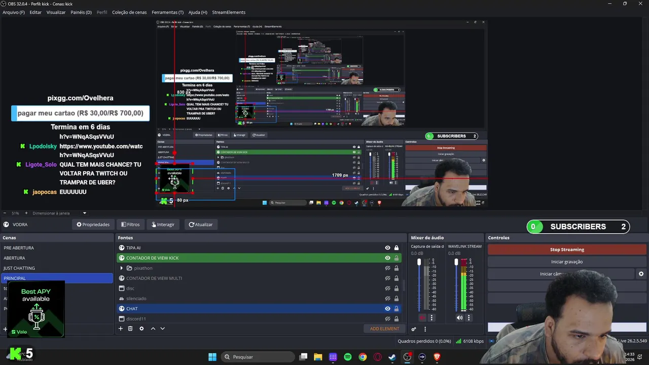This screenshot has width=649, height=365.
Task: Lock the TIPA AI source
Action: click(x=396, y=248)
